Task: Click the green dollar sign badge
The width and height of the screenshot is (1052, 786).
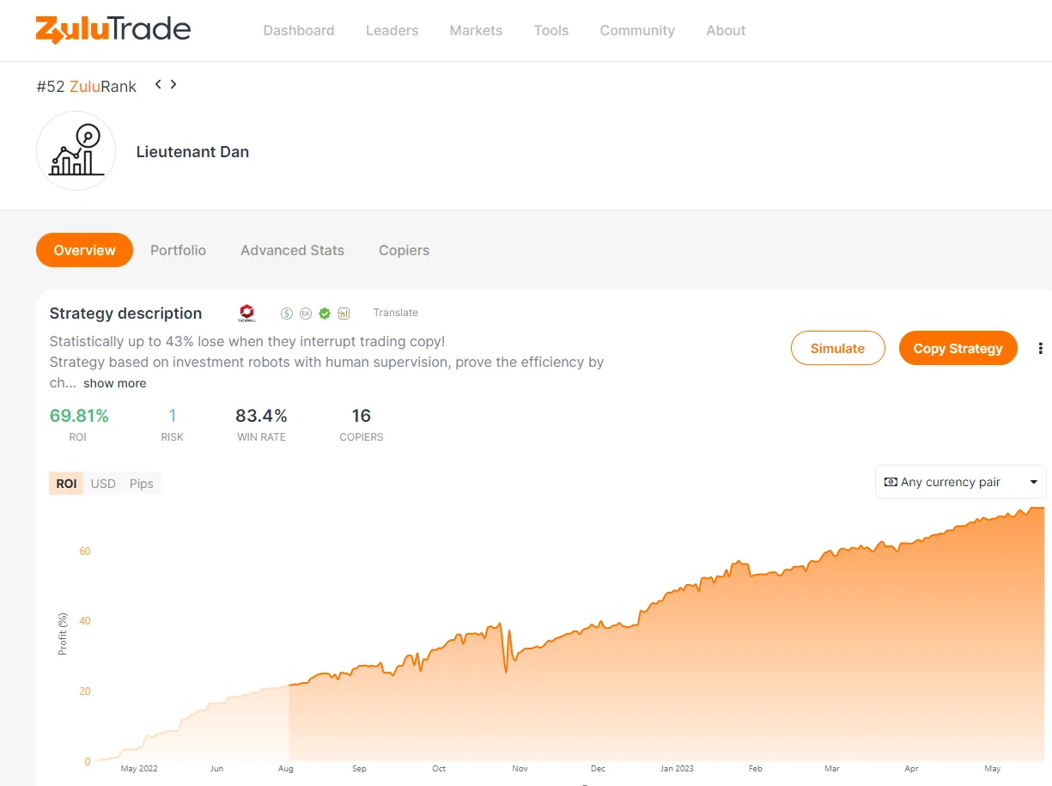Action: tap(287, 314)
